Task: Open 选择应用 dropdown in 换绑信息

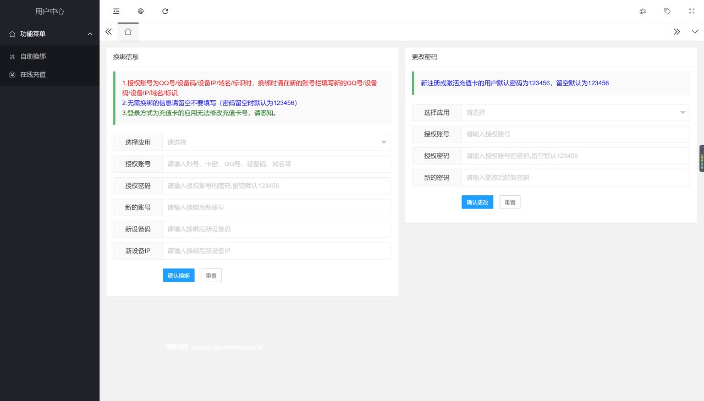Action: pos(277,142)
